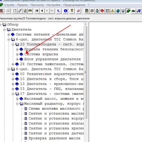Click the red-blue swap arrows icon

click(x=78, y=11)
